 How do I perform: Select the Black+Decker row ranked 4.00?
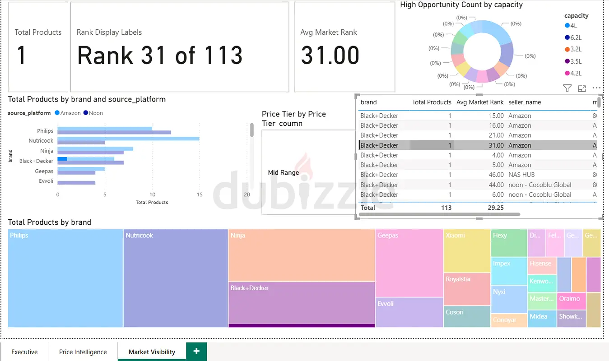(x=478, y=155)
